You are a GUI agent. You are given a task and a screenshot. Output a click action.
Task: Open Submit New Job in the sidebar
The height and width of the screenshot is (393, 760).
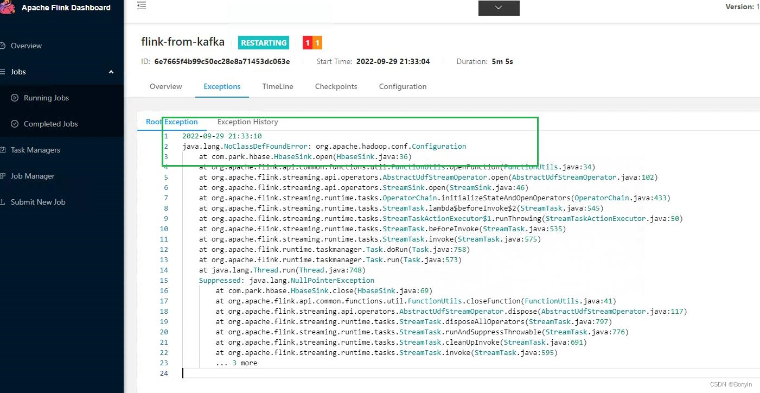point(38,202)
